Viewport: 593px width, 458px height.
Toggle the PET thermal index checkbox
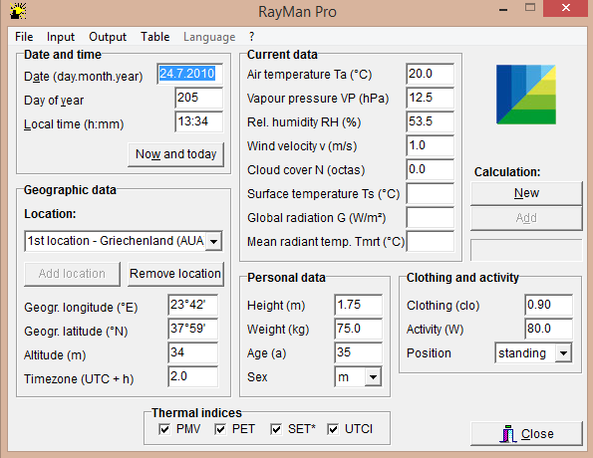220,429
